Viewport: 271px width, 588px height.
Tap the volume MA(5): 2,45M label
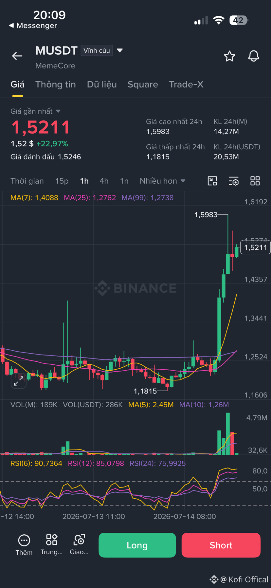[x=151, y=405]
